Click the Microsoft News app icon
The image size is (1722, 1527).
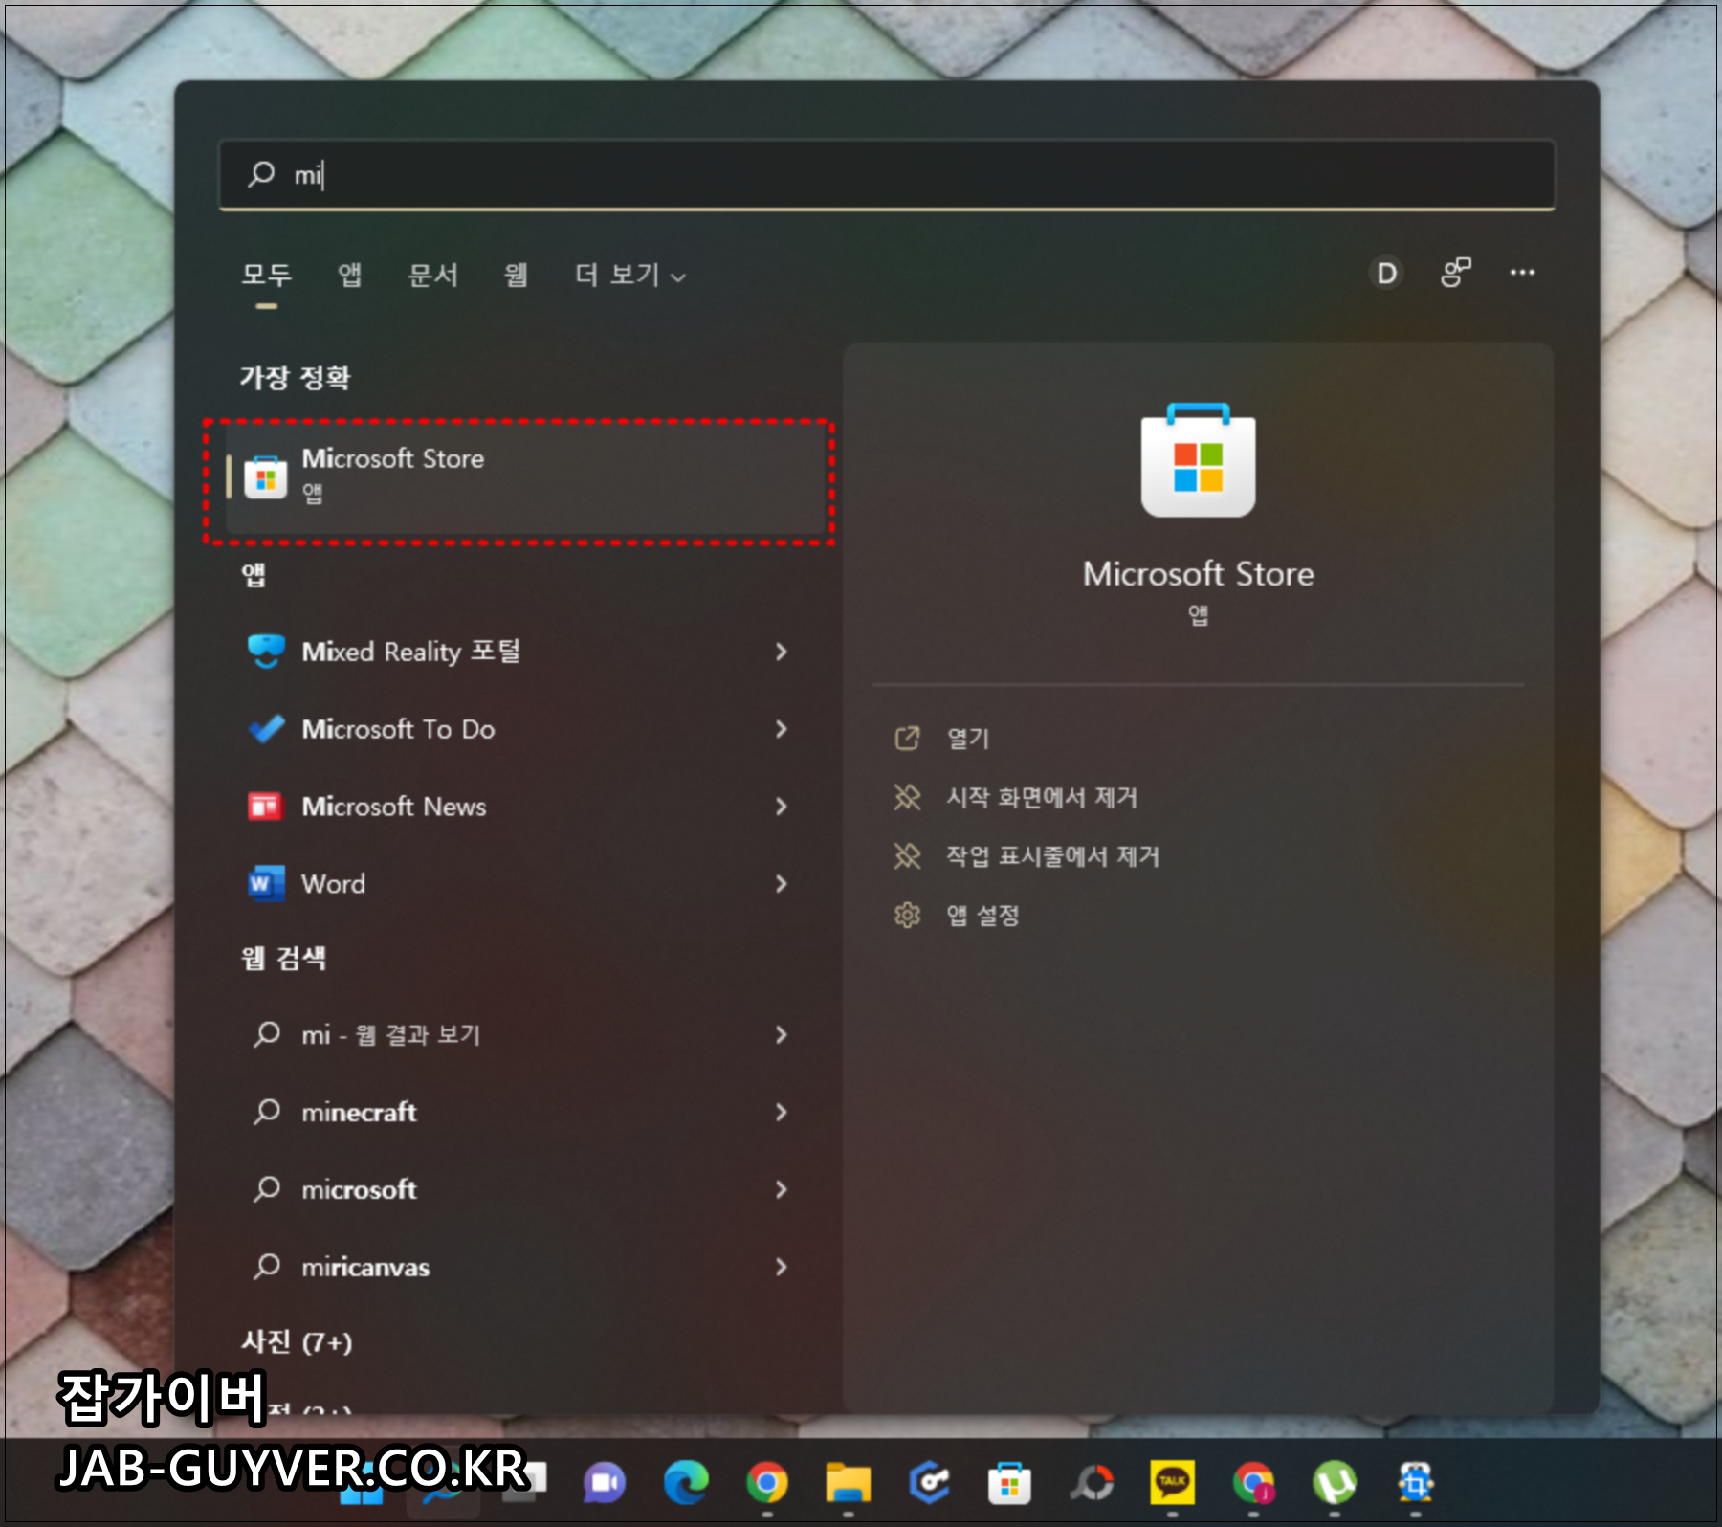tap(265, 807)
